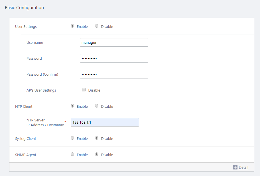Click the NTP Client label

click(24, 107)
